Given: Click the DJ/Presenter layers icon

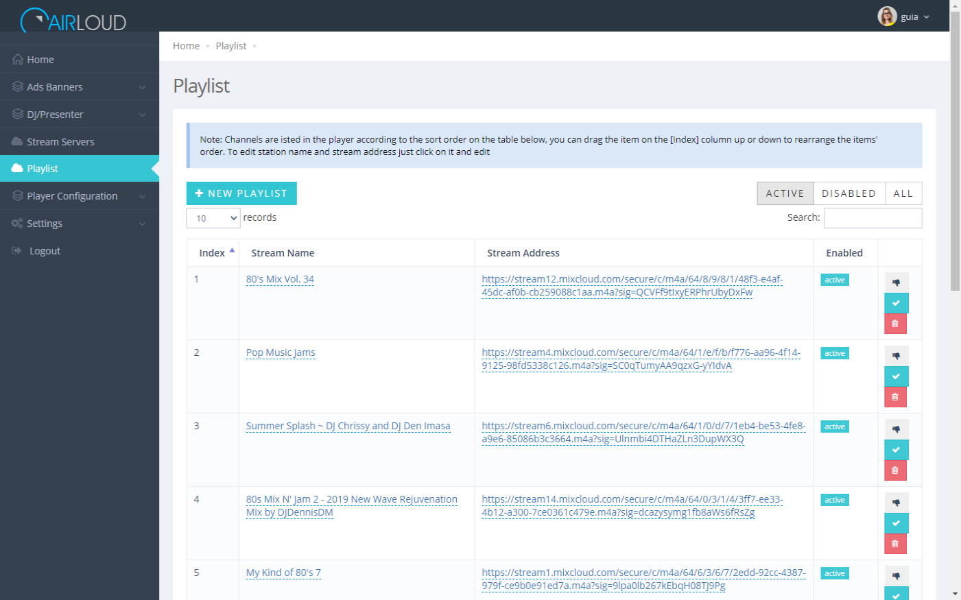Looking at the screenshot, I should [18, 115].
